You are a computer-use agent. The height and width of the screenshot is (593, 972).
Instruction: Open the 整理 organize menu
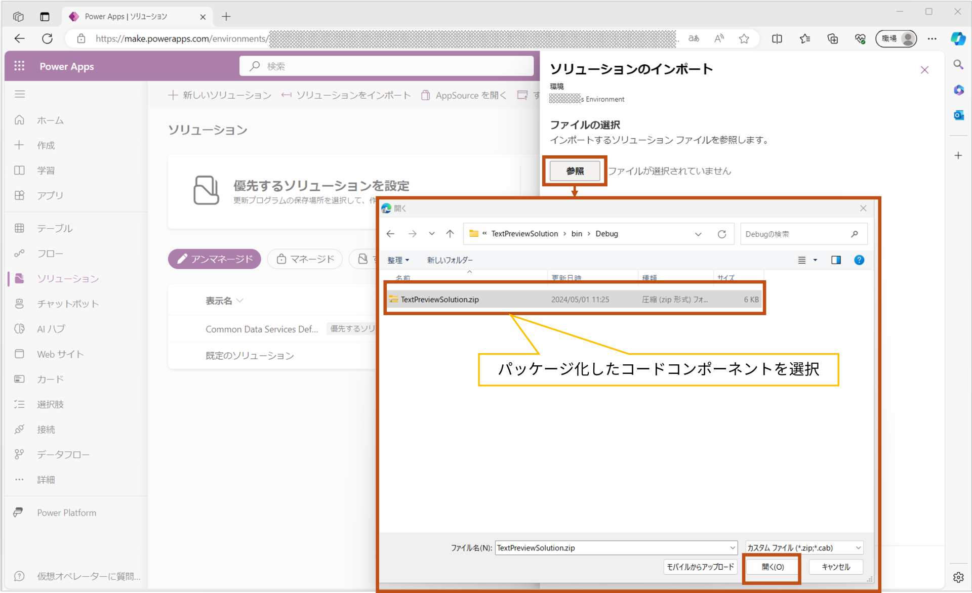[x=398, y=260]
